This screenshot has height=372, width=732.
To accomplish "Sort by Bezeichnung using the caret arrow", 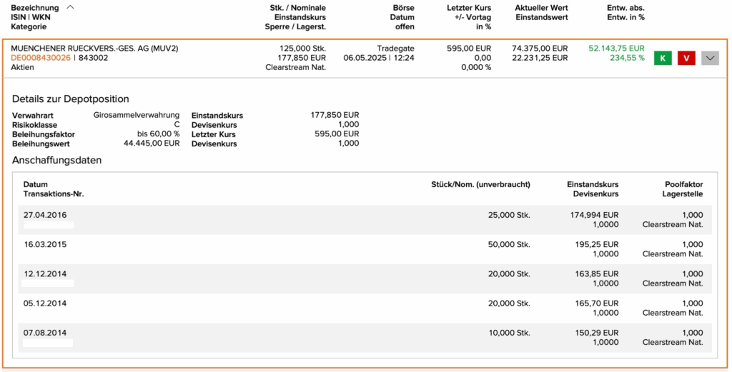I will [70, 7].
